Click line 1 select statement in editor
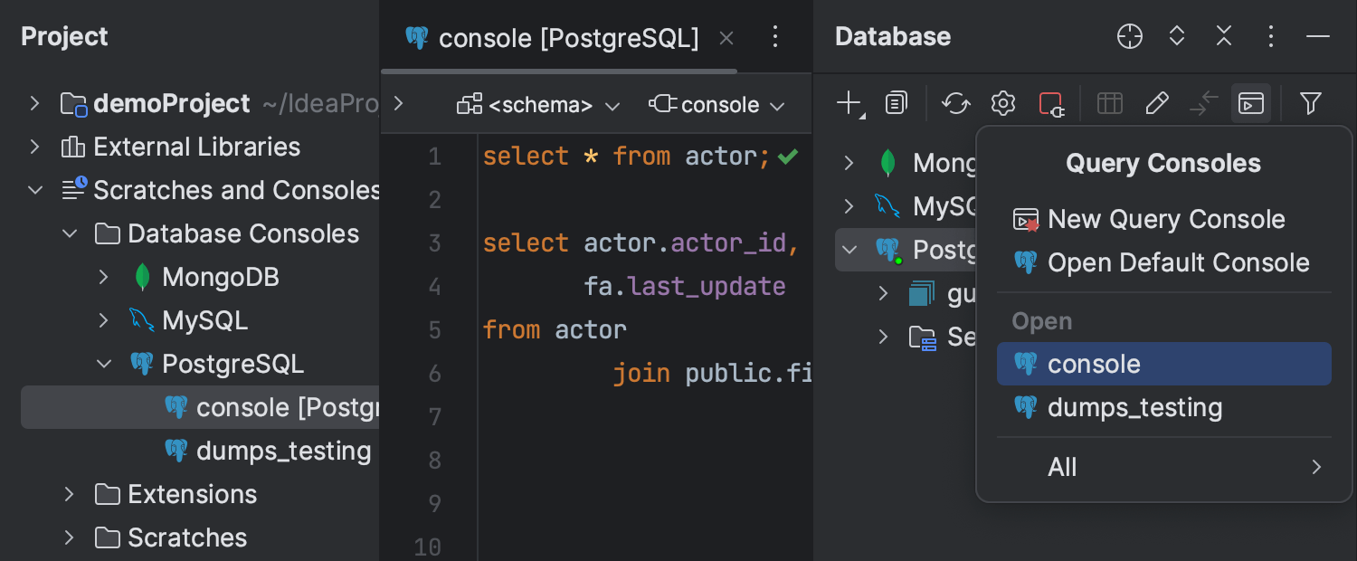Image resolution: width=1357 pixels, height=561 pixels. click(x=625, y=157)
